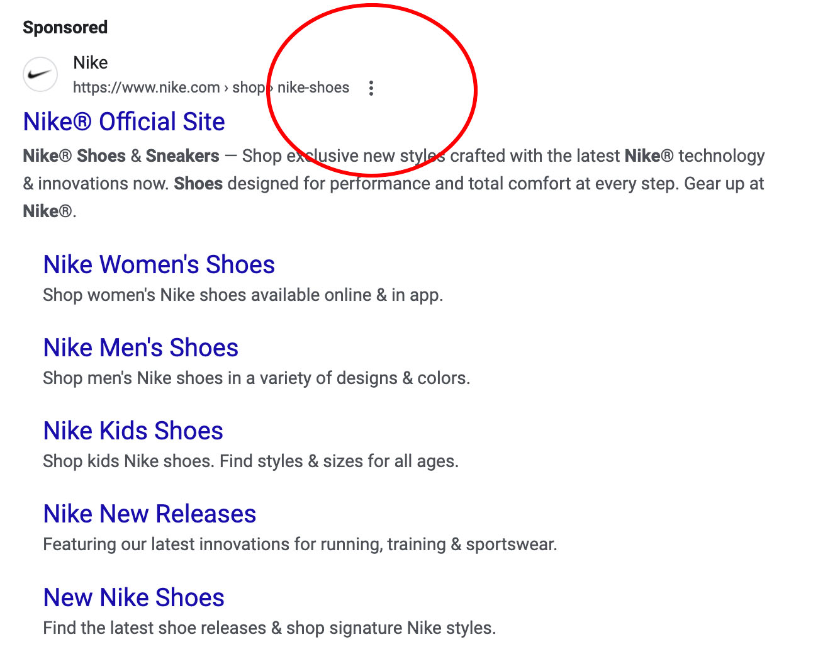This screenshot has height=666, width=818.
Task: Click text "Shop women's Nike shoes available online"
Action: pyautogui.click(x=207, y=295)
